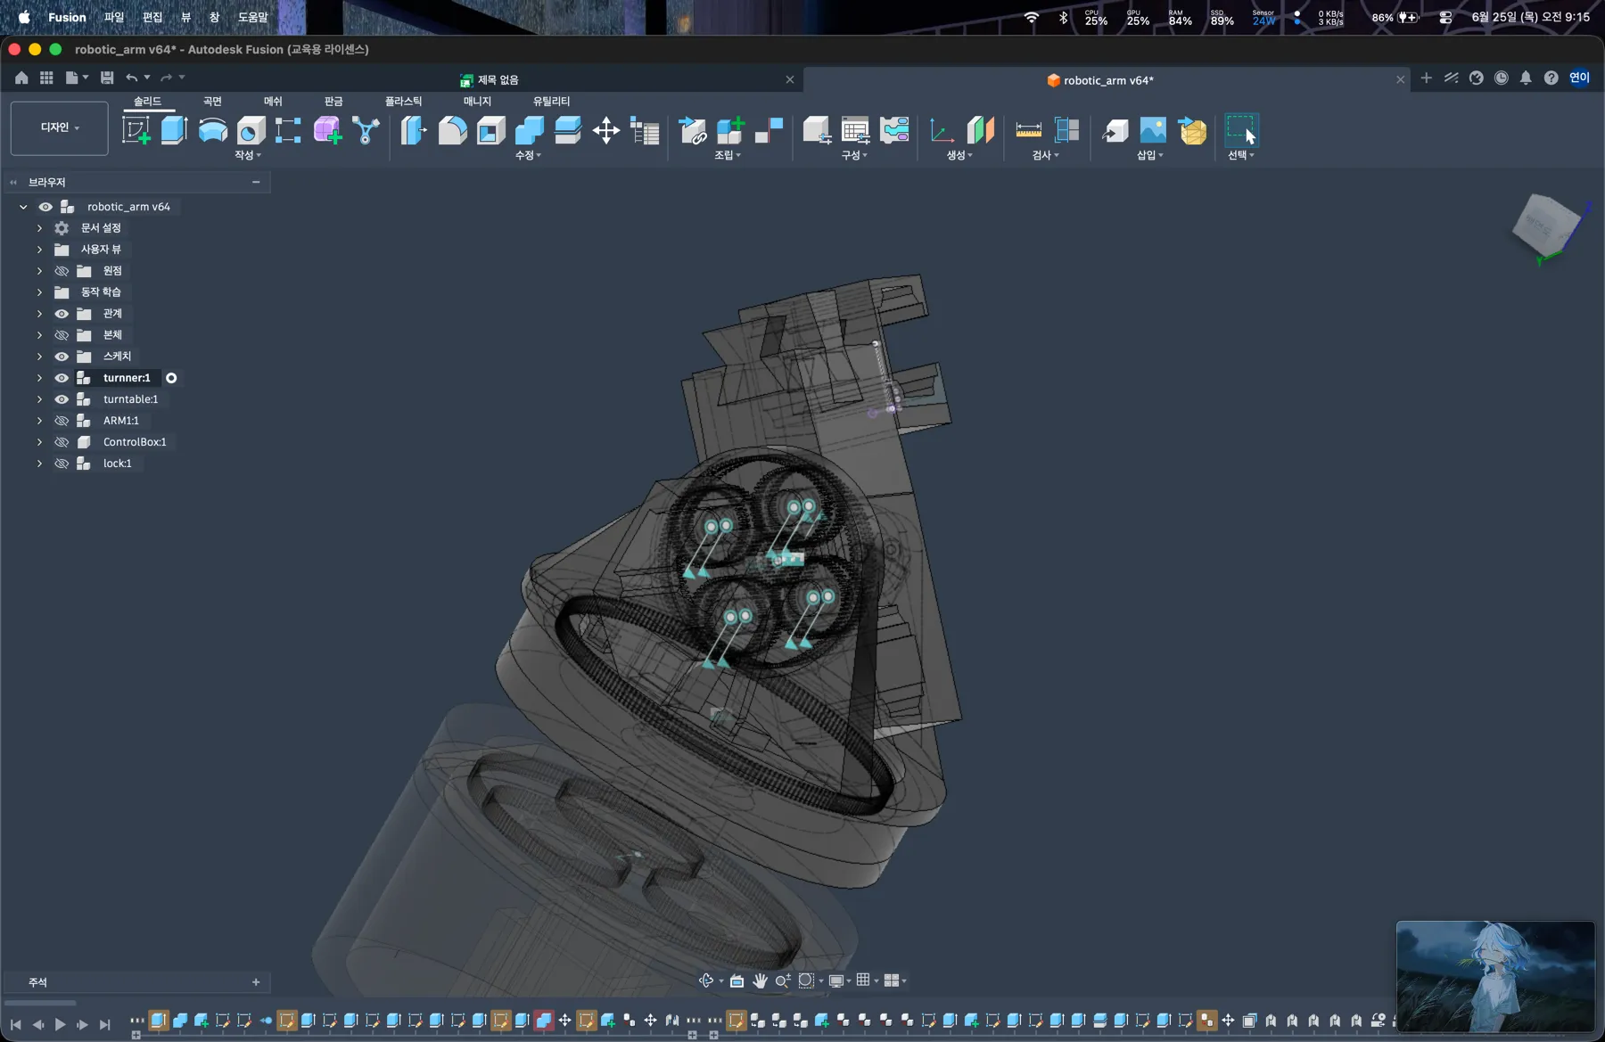Open the 도움말 menu
Screen dimensions: 1605x1042
pyautogui.click(x=253, y=17)
